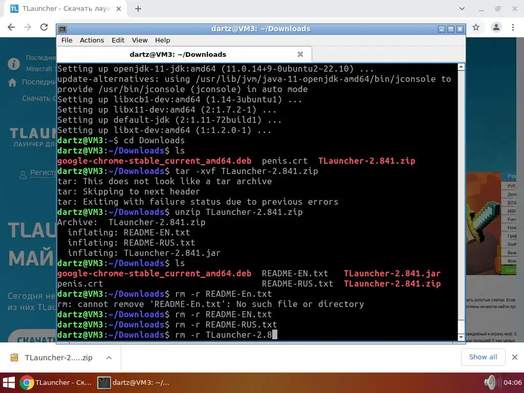Click the terminal scrollbar up arrow
This screenshot has height=393, width=524.
pos(461,67)
